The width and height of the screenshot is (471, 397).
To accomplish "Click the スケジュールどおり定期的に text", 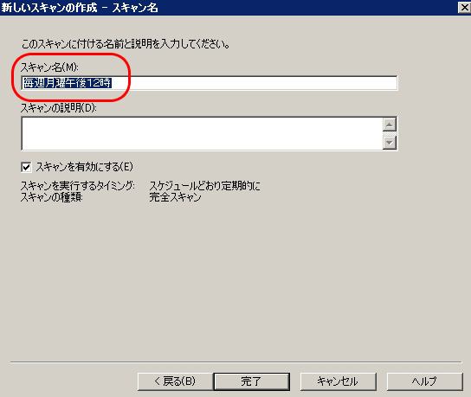I will [x=204, y=186].
